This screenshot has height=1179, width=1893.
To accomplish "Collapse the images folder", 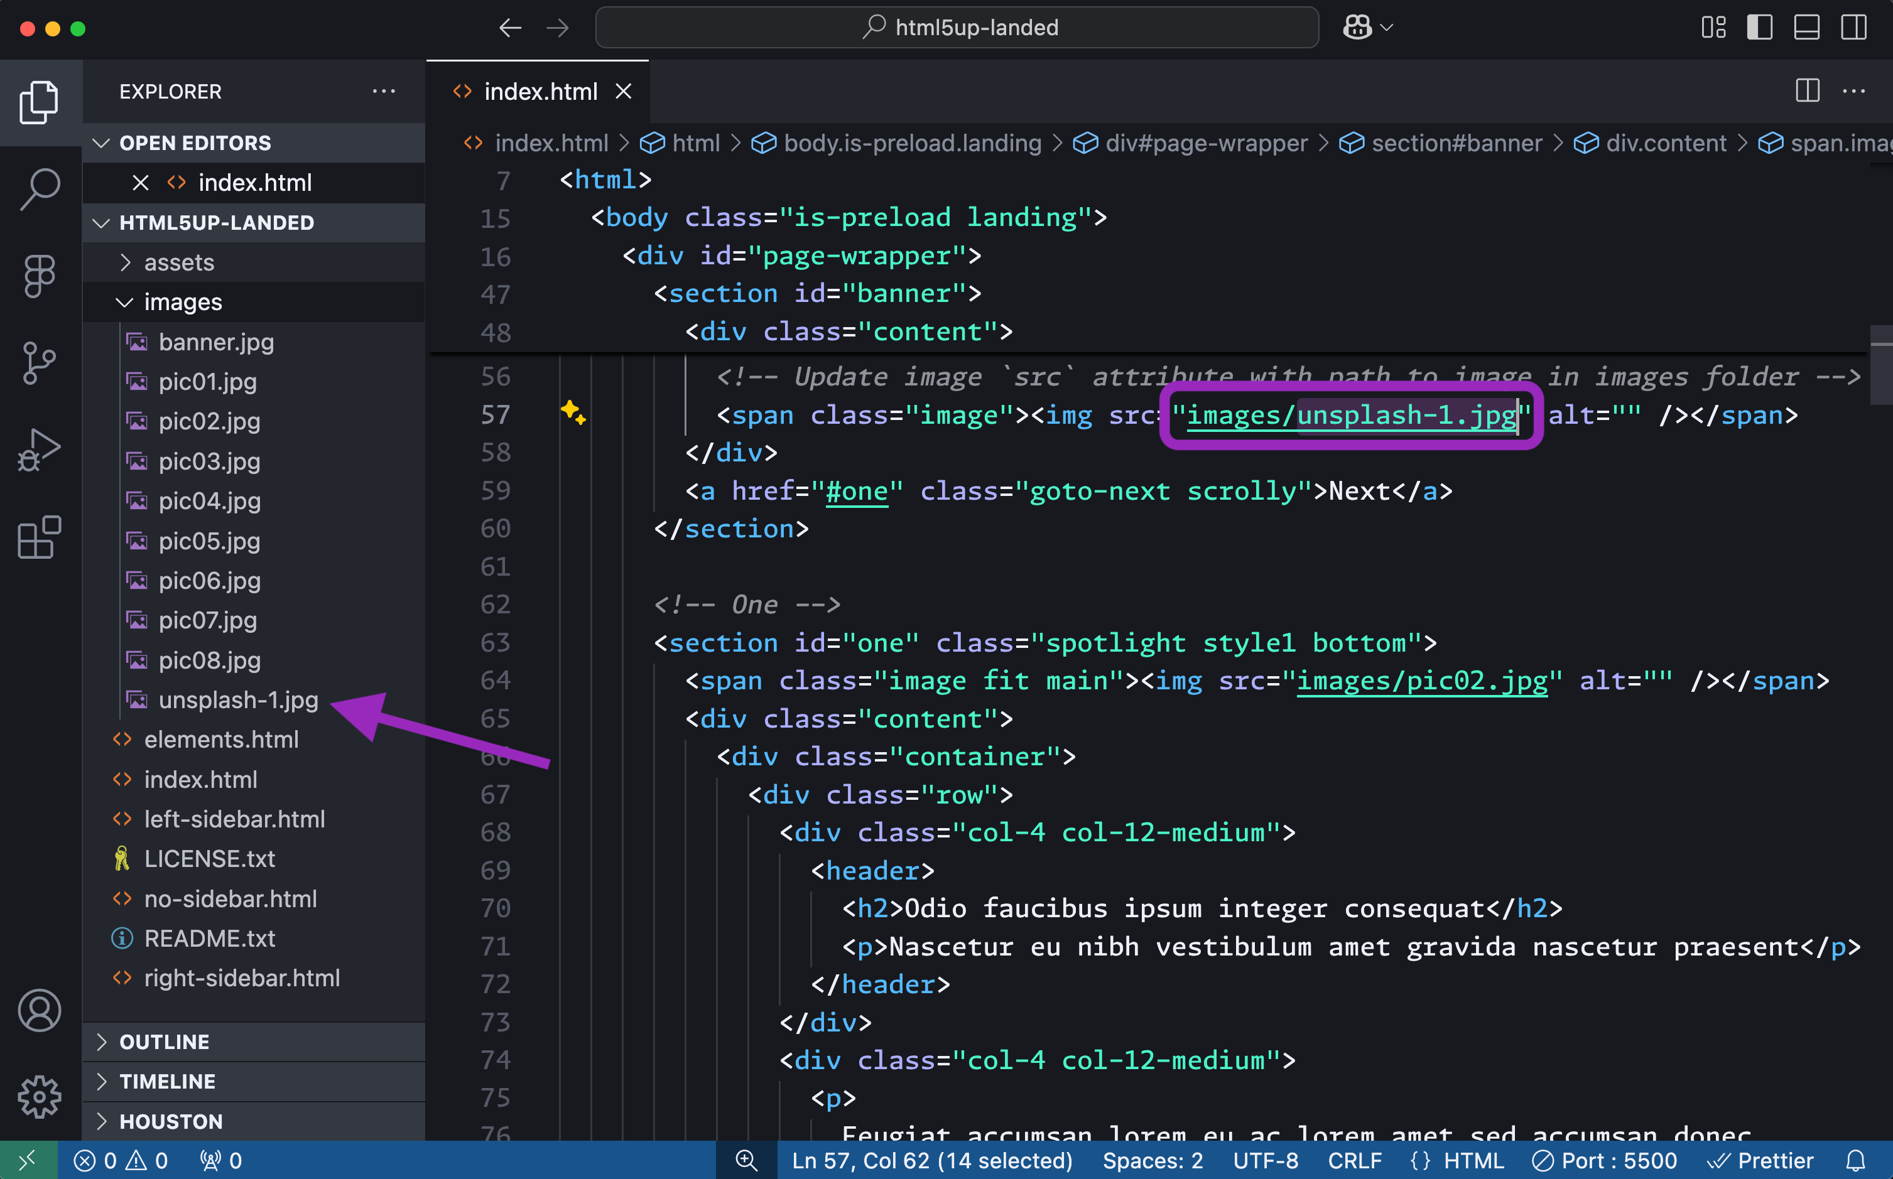I will (x=254, y=302).
